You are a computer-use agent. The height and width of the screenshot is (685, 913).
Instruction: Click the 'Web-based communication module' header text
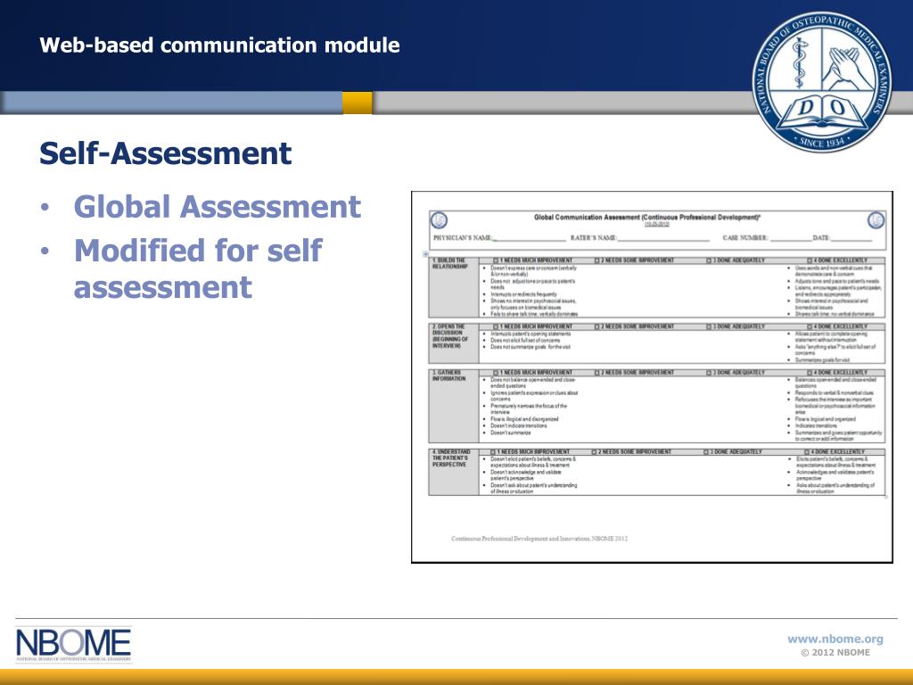coord(219,45)
